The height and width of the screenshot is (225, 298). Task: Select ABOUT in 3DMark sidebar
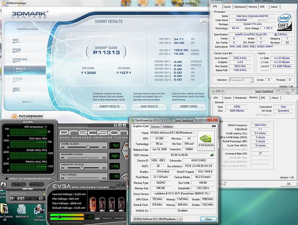[x=16, y=89]
